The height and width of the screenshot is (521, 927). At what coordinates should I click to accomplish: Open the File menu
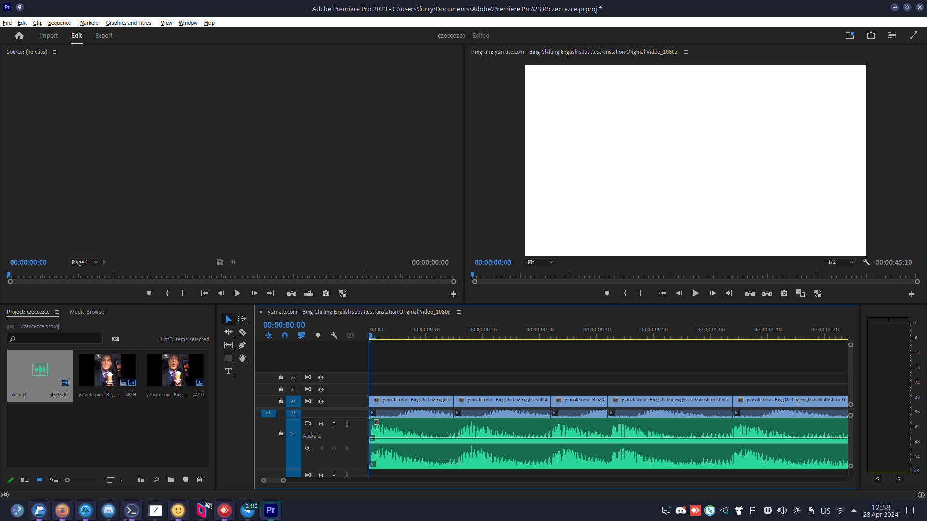7,23
